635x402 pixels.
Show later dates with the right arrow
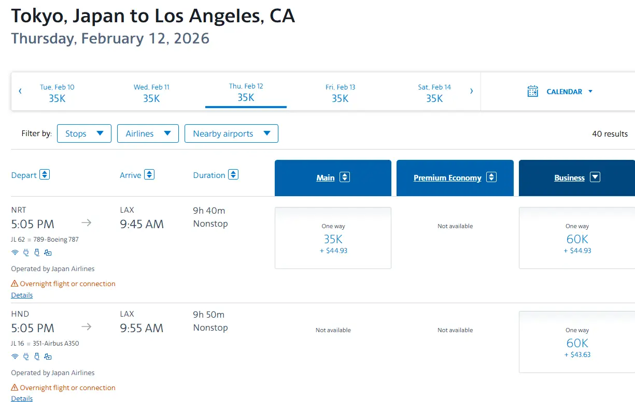coord(471,91)
